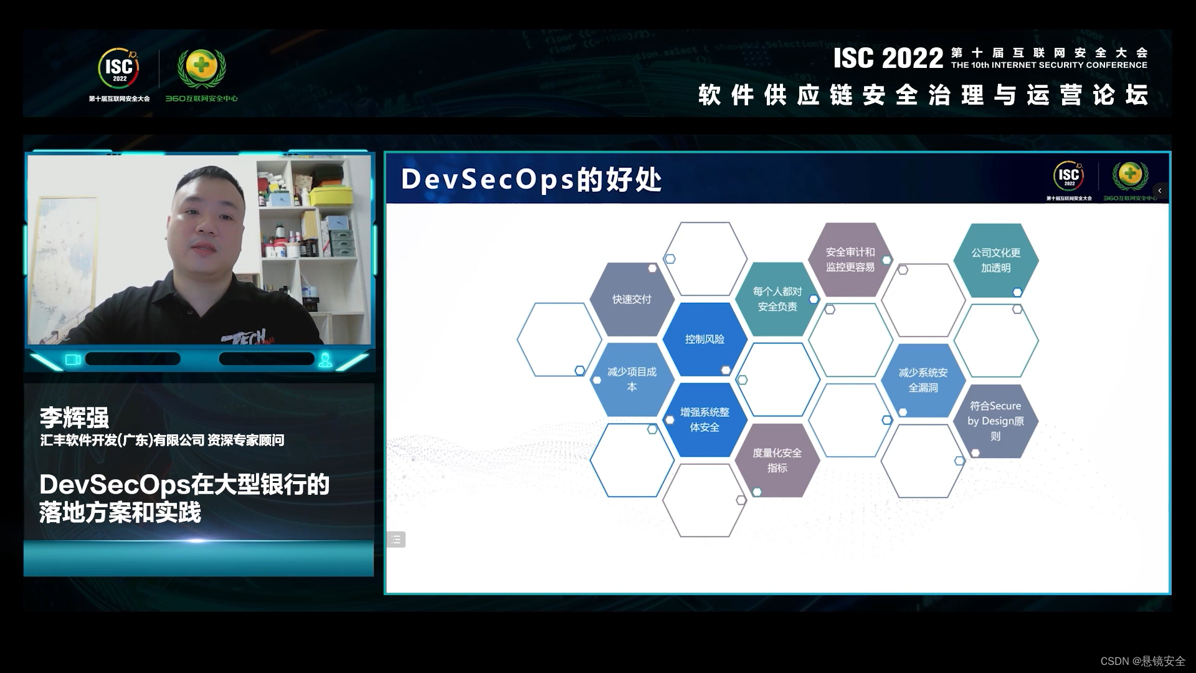The height and width of the screenshot is (673, 1196).
Task: Select the 度量化安全指标 hexagon
Action: coord(777,460)
